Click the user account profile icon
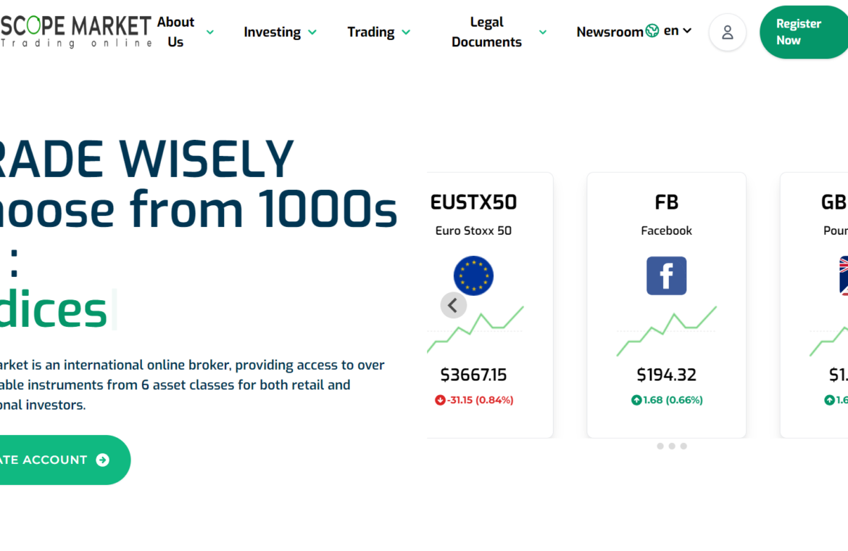Screen dimensions: 848x551 tap(727, 33)
